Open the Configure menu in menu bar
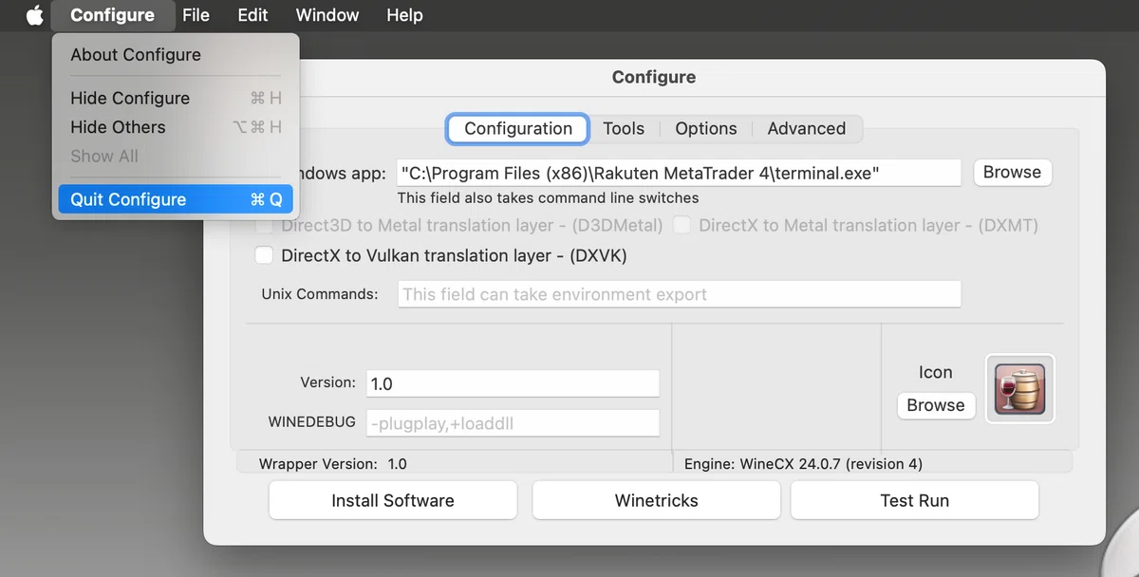 (x=112, y=15)
